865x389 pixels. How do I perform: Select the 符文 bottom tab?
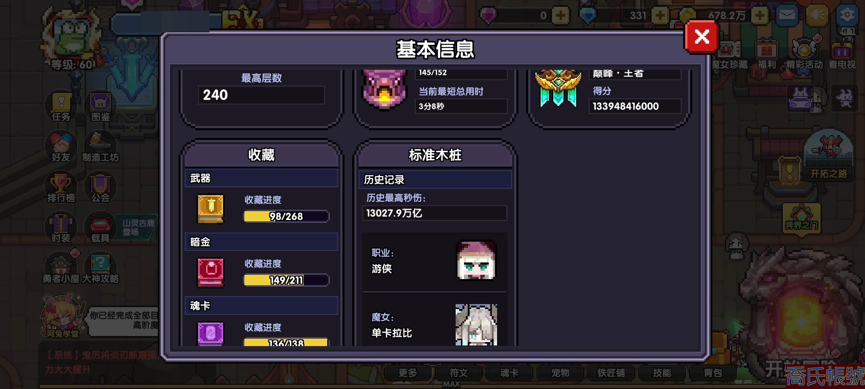458,373
